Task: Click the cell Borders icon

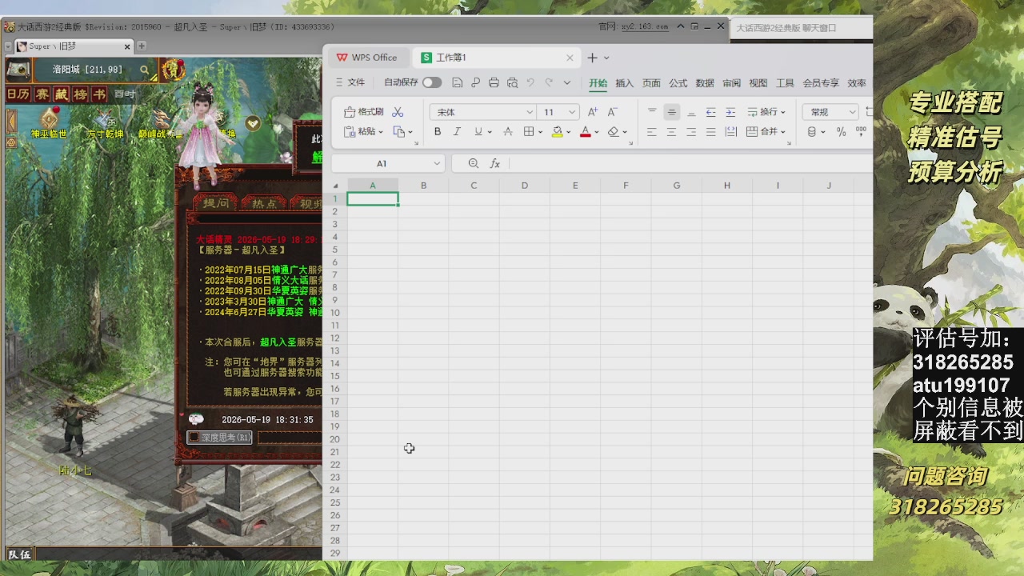Action: point(528,132)
